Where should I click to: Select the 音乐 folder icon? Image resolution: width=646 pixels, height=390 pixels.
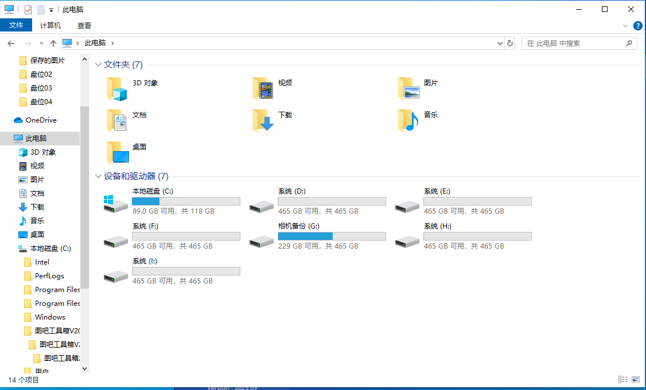pyautogui.click(x=408, y=121)
